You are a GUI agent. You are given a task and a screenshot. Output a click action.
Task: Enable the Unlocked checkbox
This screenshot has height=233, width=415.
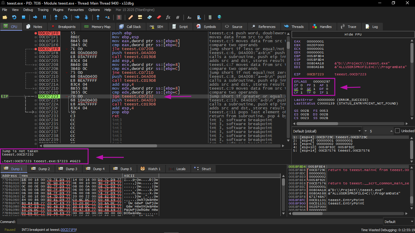pos(397,131)
